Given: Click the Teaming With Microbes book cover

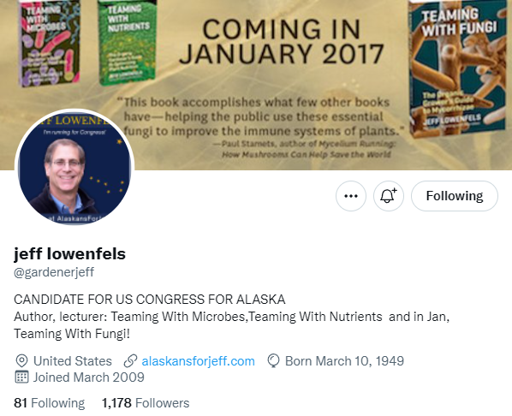Looking at the screenshot, I should (49, 43).
